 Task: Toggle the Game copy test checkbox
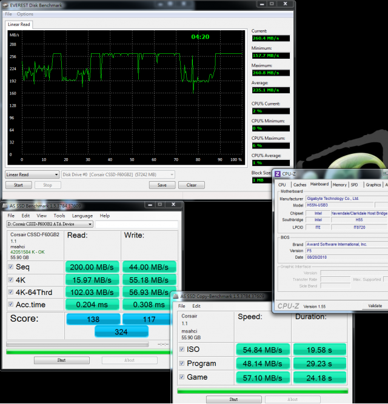182,377
